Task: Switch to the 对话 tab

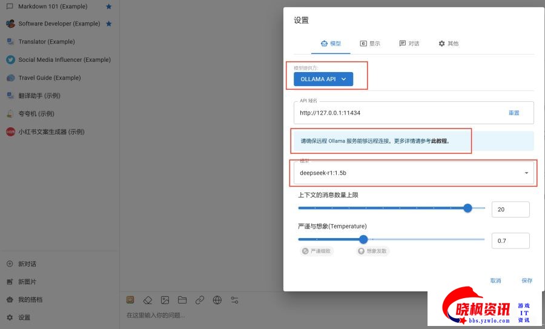Action: [409, 44]
